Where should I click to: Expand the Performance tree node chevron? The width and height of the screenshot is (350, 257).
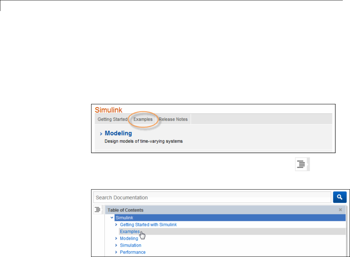point(116,252)
